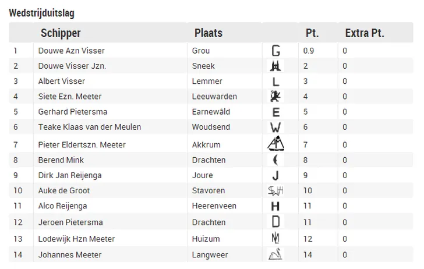Click the name Johannes Meeter
This screenshot has height=269, width=424.
click(x=70, y=254)
